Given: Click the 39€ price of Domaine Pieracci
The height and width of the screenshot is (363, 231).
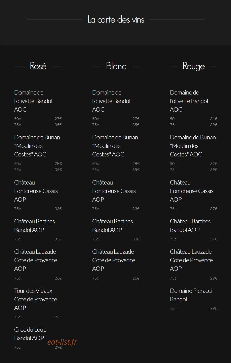Looking at the screenshot, I should pos(214,309).
